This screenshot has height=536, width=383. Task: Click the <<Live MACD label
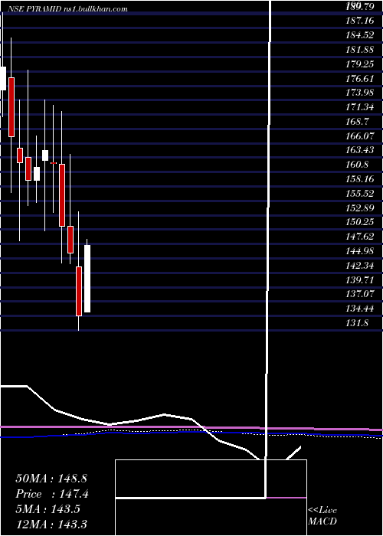tap(322, 516)
